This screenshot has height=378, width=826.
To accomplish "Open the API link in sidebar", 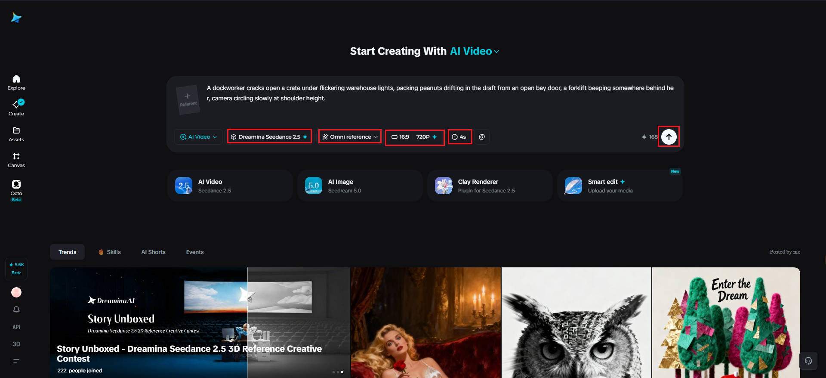I will 16,327.
